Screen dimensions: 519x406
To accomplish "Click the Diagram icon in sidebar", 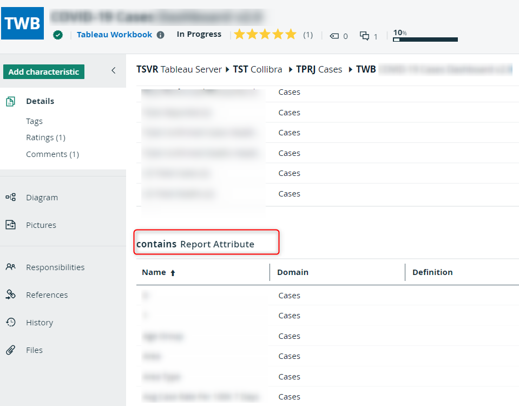I will (11, 198).
